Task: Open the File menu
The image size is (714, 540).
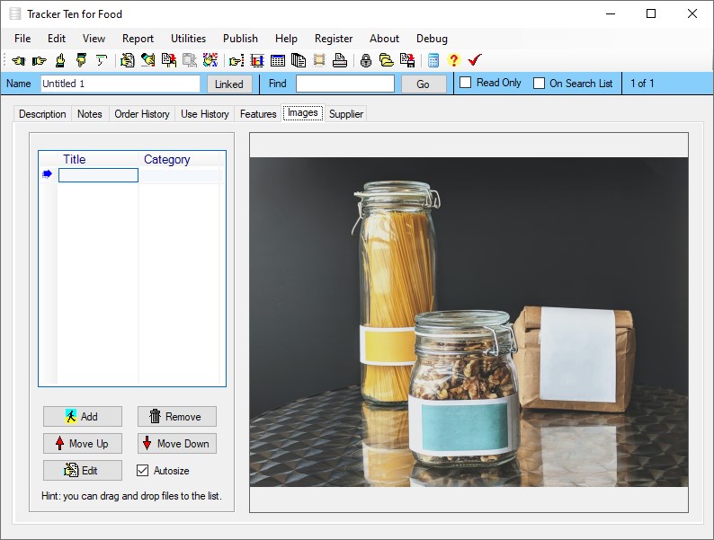Action: (22, 39)
